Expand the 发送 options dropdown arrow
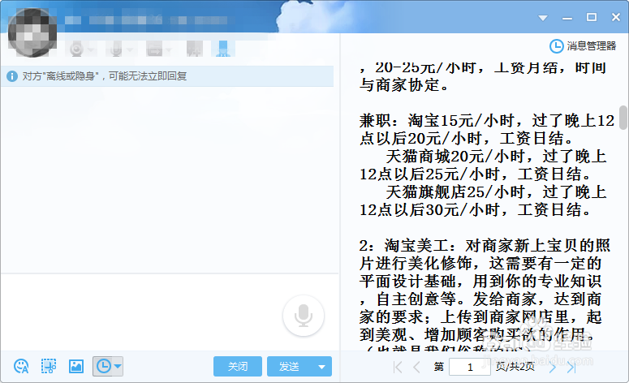This screenshot has height=383, width=629. click(321, 367)
